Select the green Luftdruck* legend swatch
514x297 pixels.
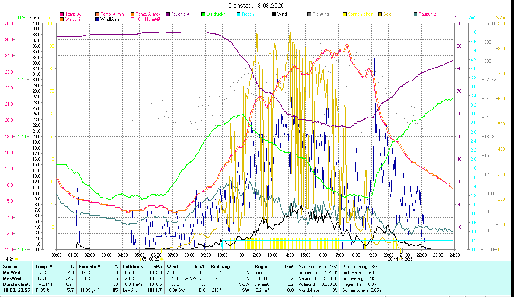tap(203, 14)
